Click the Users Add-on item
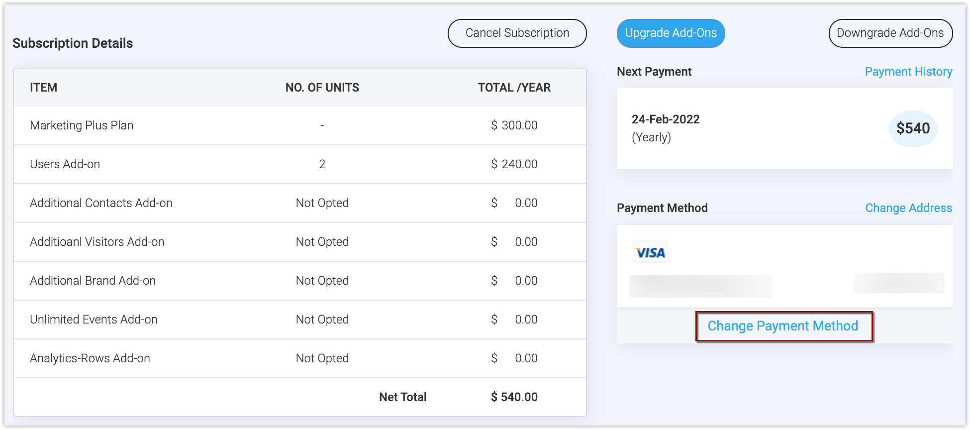970x430 pixels. (65, 164)
